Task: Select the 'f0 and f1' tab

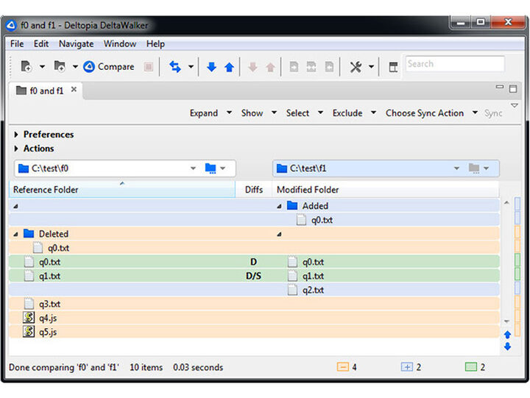Action: pos(46,90)
